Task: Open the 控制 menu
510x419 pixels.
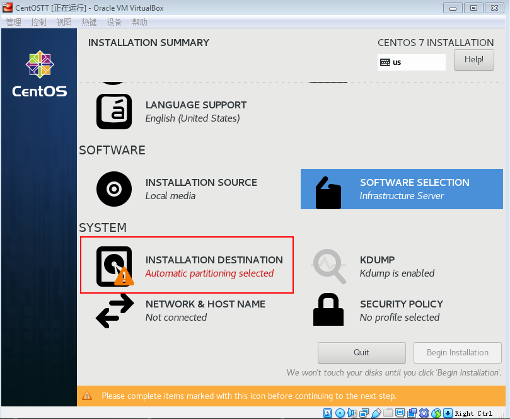Action: [x=38, y=22]
